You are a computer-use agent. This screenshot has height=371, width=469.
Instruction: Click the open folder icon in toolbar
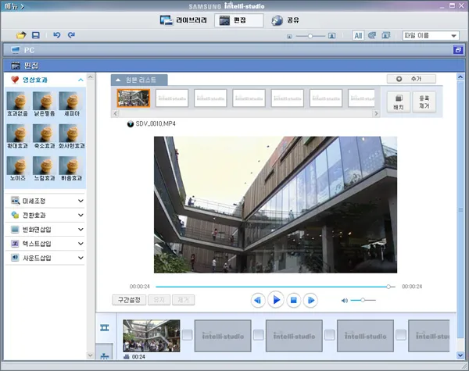coord(21,36)
